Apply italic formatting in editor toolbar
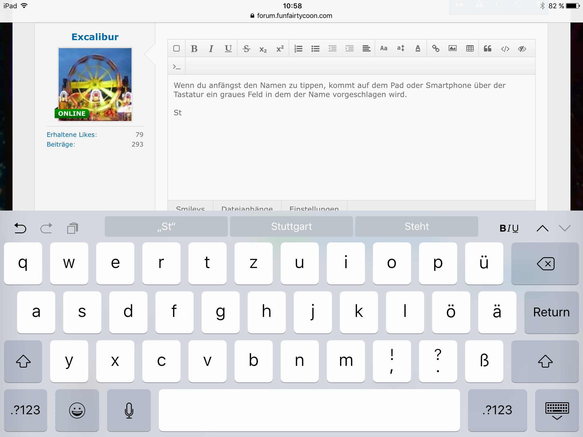This screenshot has height=437, width=583. (x=211, y=49)
